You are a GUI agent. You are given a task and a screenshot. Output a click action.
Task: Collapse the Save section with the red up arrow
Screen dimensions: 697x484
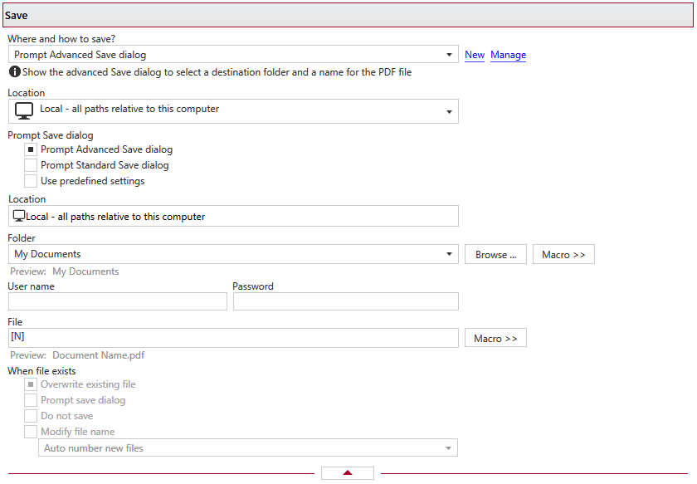click(x=348, y=473)
